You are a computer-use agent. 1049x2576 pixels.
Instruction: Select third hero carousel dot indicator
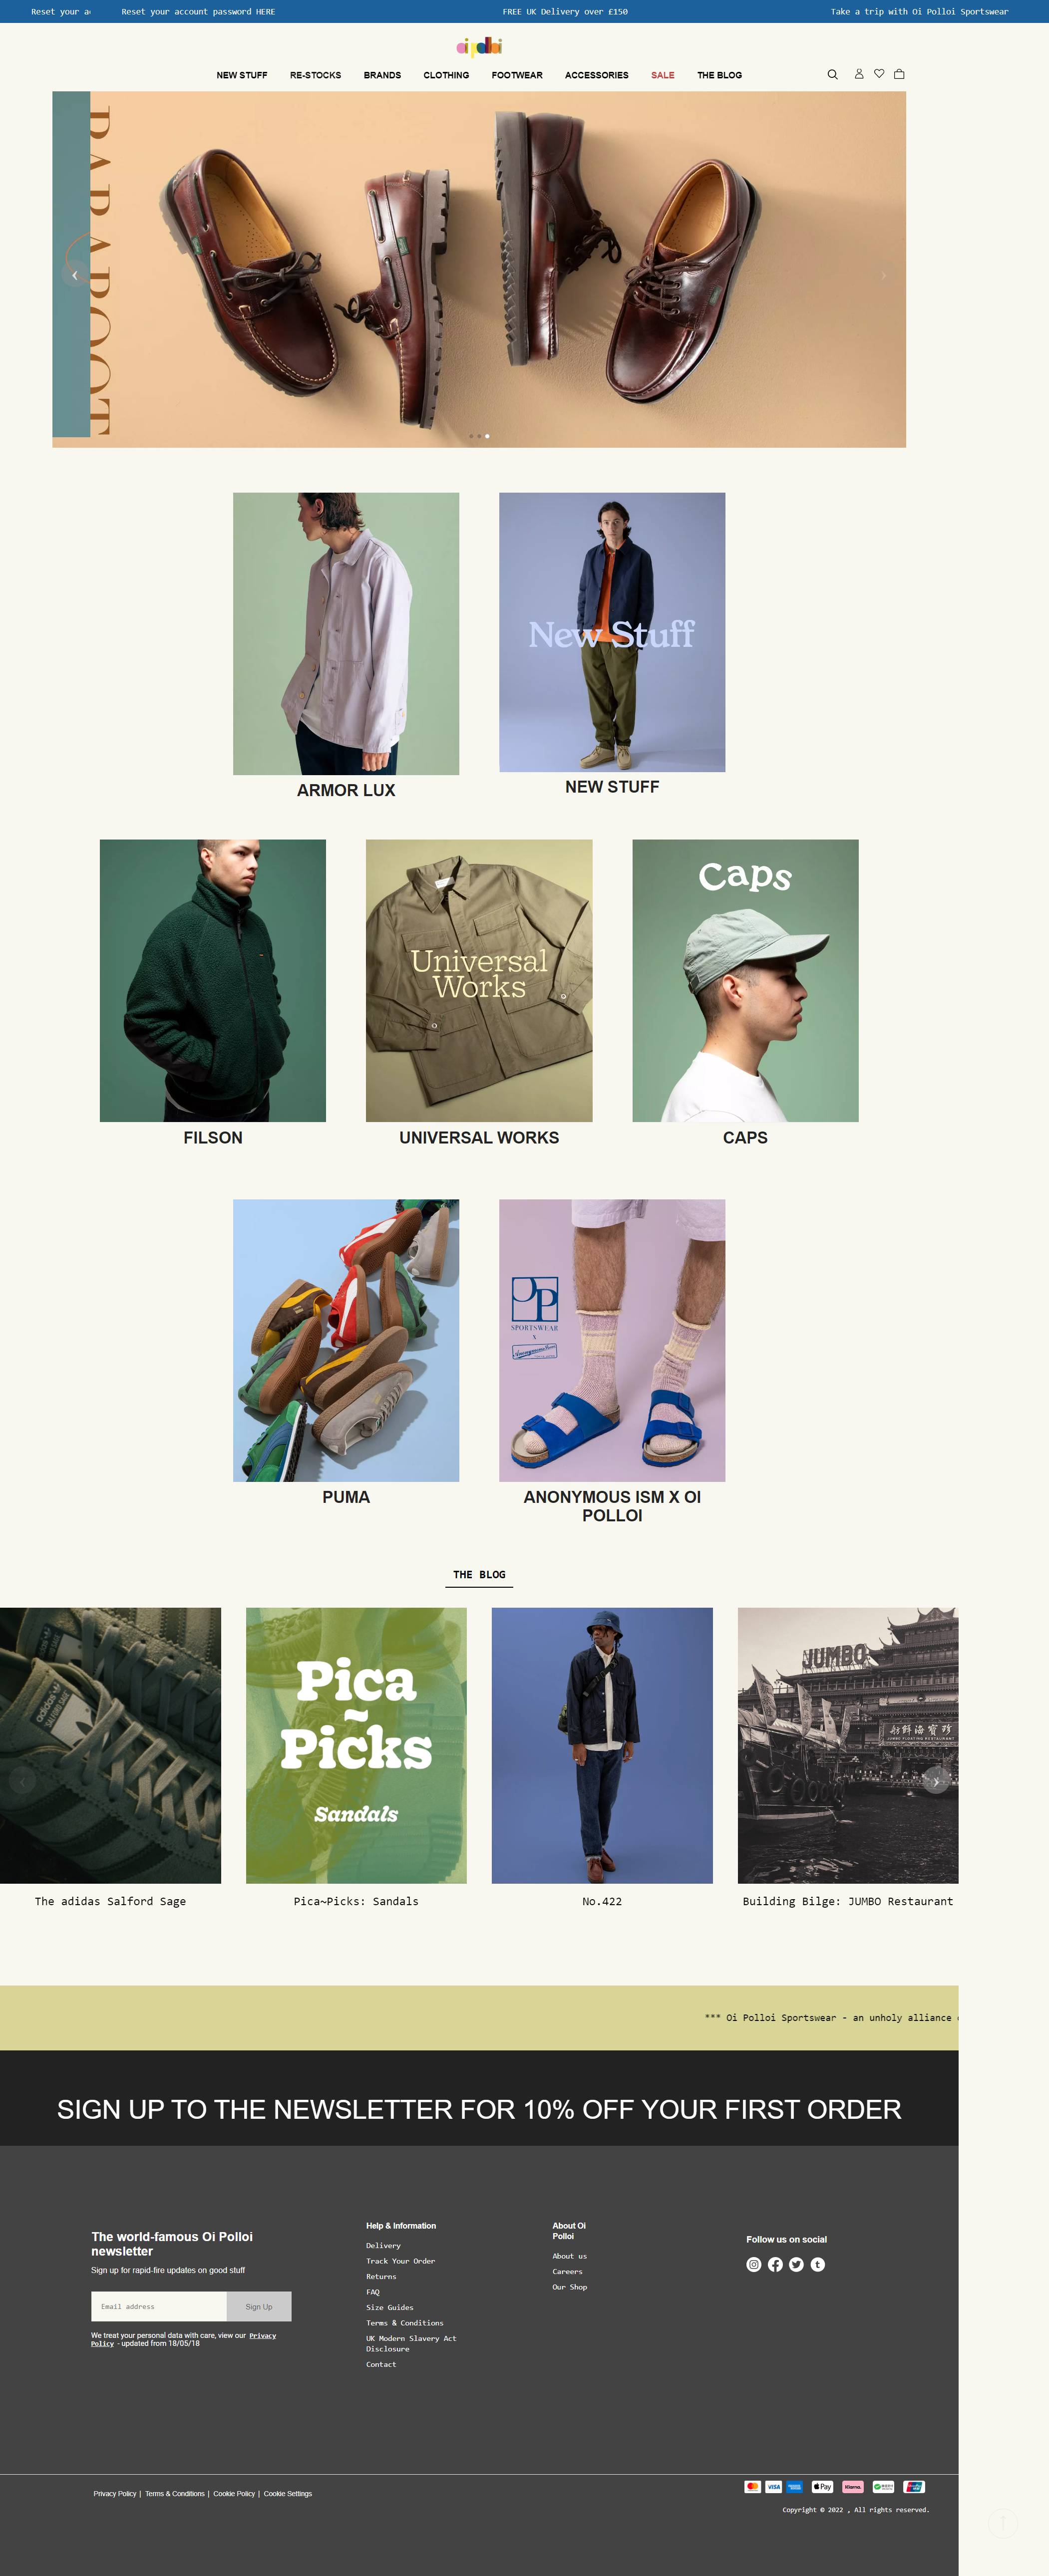(x=487, y=436)
